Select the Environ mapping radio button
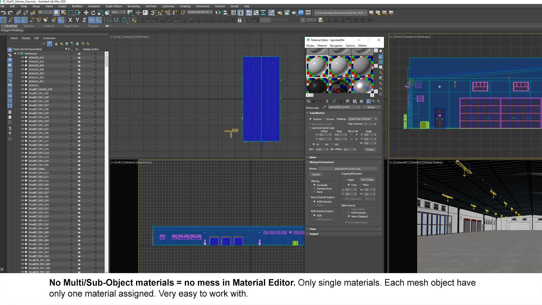This screenshot has height=305, width=542. click(324, 119)
